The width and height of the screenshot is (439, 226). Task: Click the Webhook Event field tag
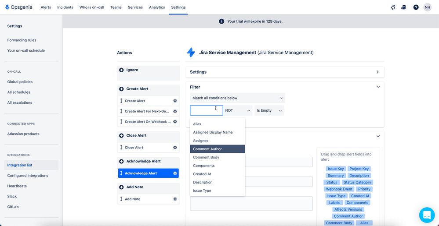tap(339, 189)
